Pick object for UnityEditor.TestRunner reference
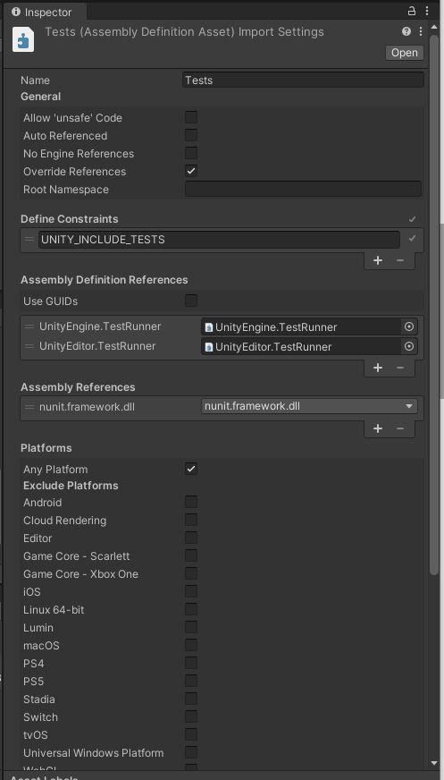Image resolution: width=444 pixels, height=780 pixels. (409, 346)
